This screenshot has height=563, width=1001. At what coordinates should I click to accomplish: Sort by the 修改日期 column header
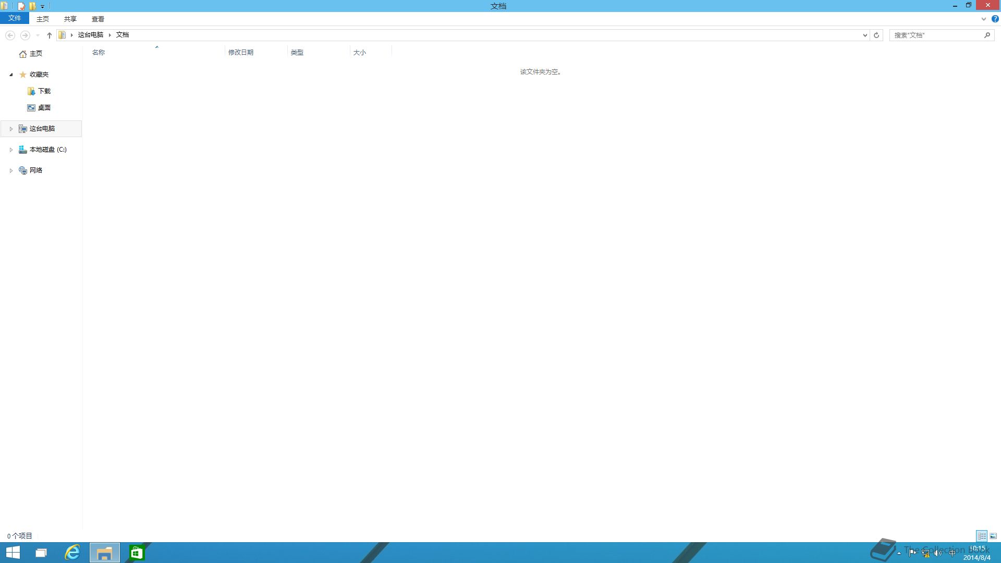click(x=256, y=52)
